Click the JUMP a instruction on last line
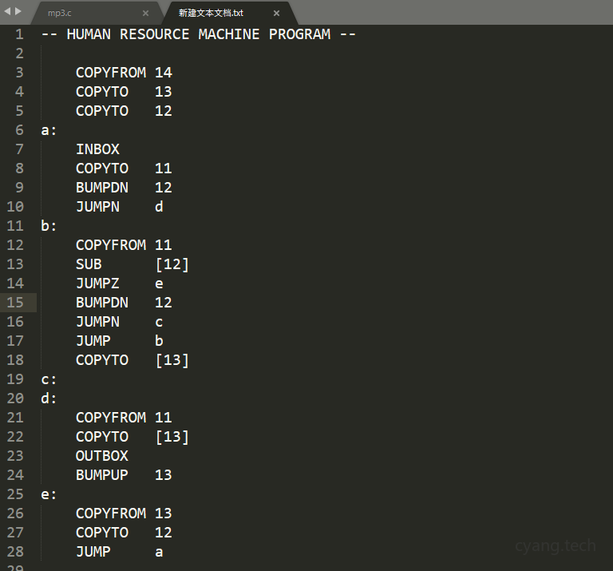The image size is (613, 571). pos(119,552)
